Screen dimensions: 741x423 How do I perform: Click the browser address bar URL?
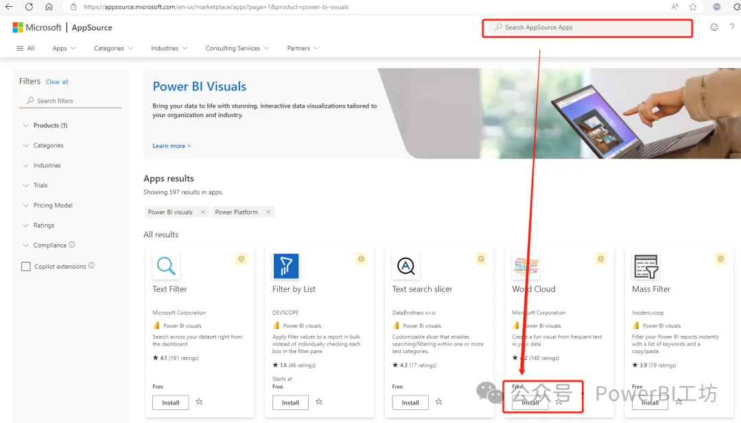(x=216, y=7)
